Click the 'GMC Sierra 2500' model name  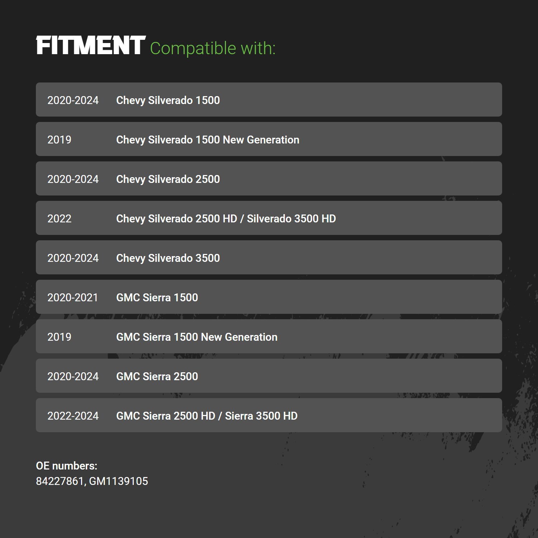tap(157, 376)
